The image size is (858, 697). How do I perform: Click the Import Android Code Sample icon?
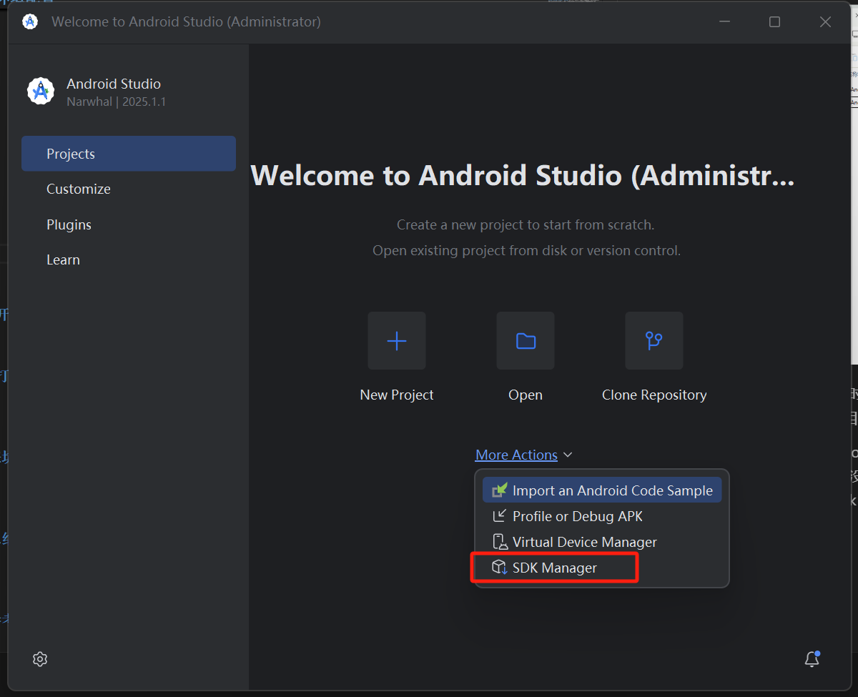(x=499, y=490)
